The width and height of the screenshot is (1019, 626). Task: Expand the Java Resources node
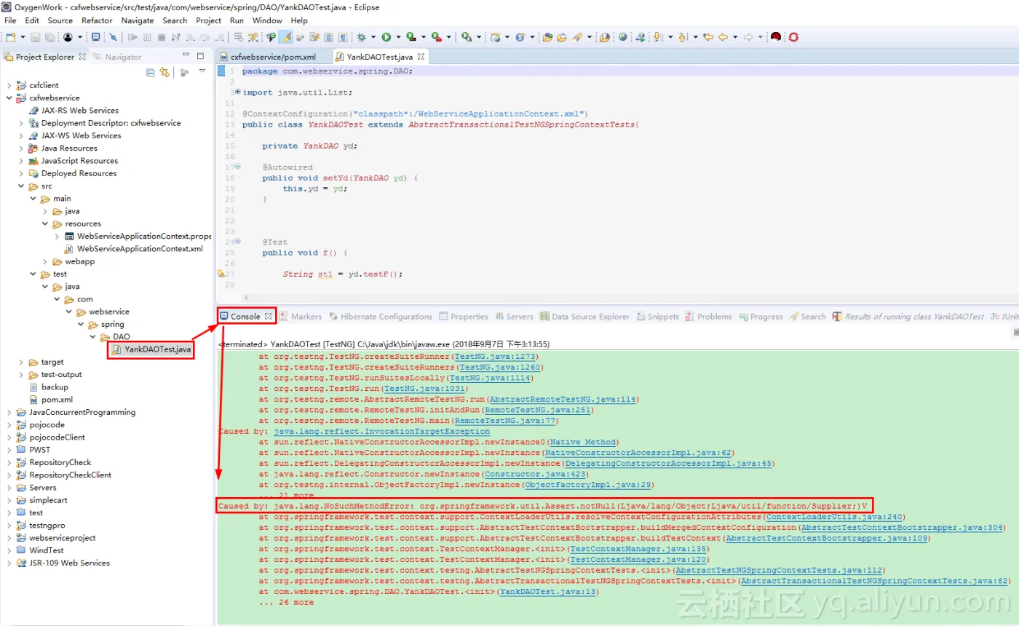[21, 148]
